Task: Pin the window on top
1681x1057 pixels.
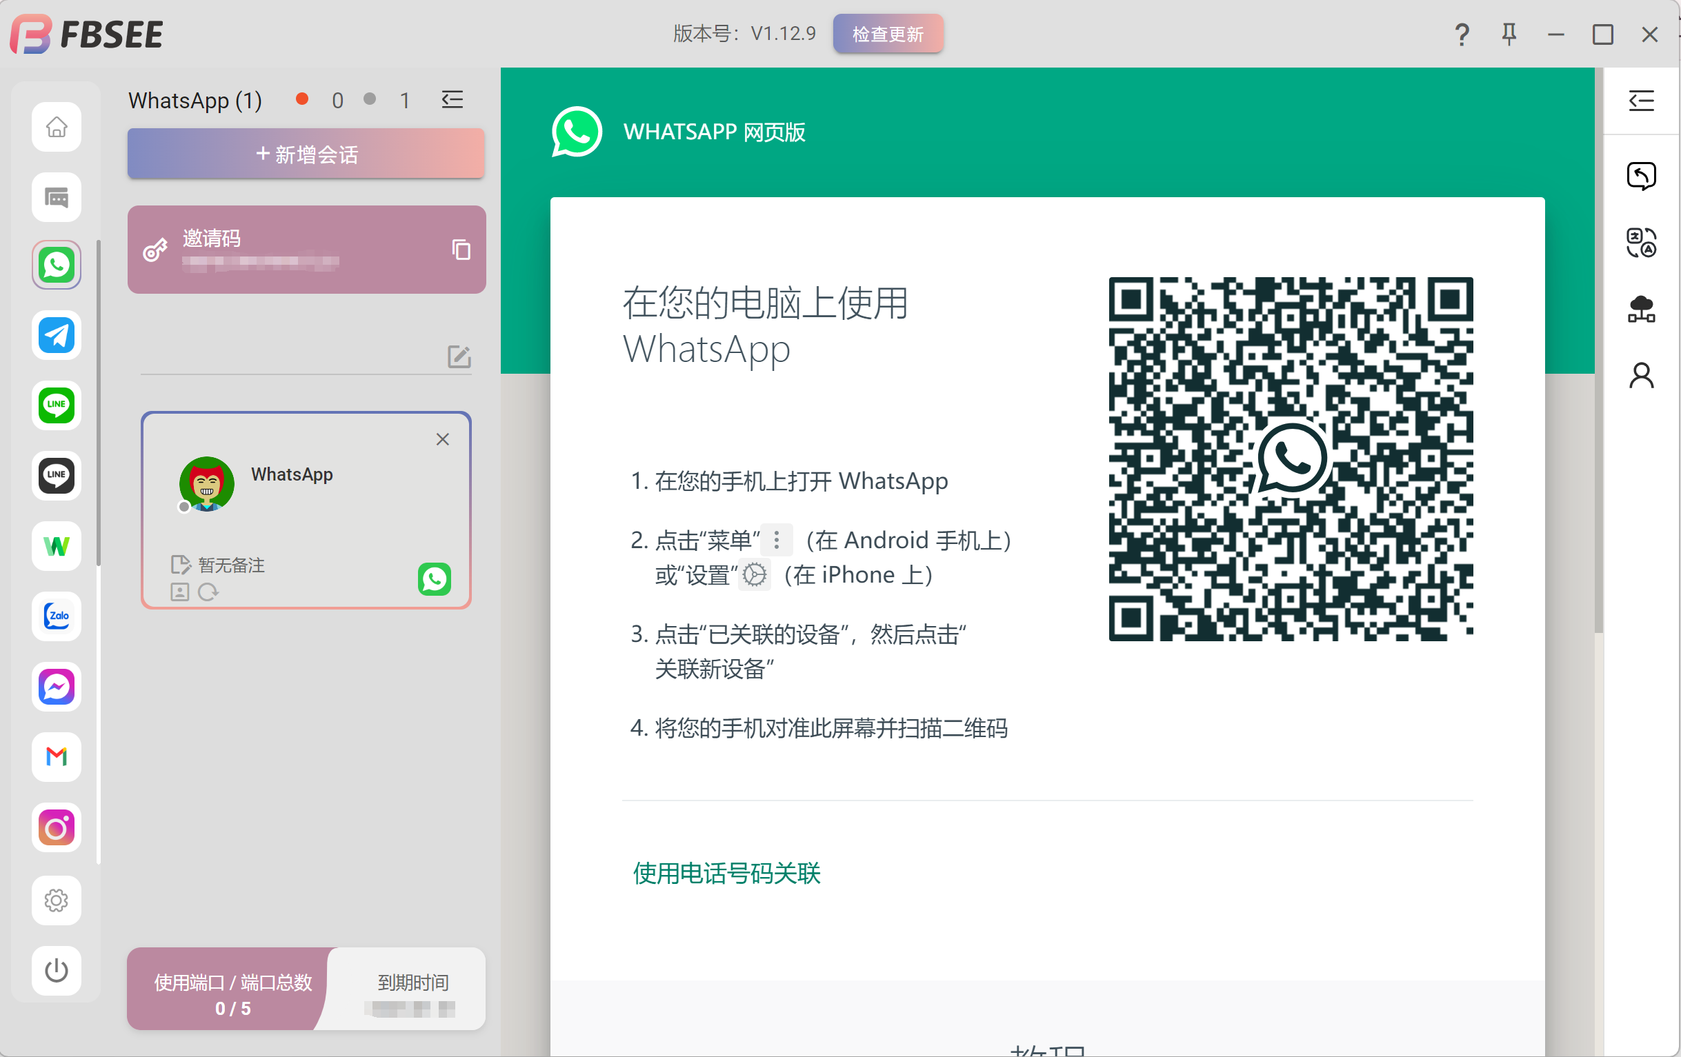Action: 1509,34
